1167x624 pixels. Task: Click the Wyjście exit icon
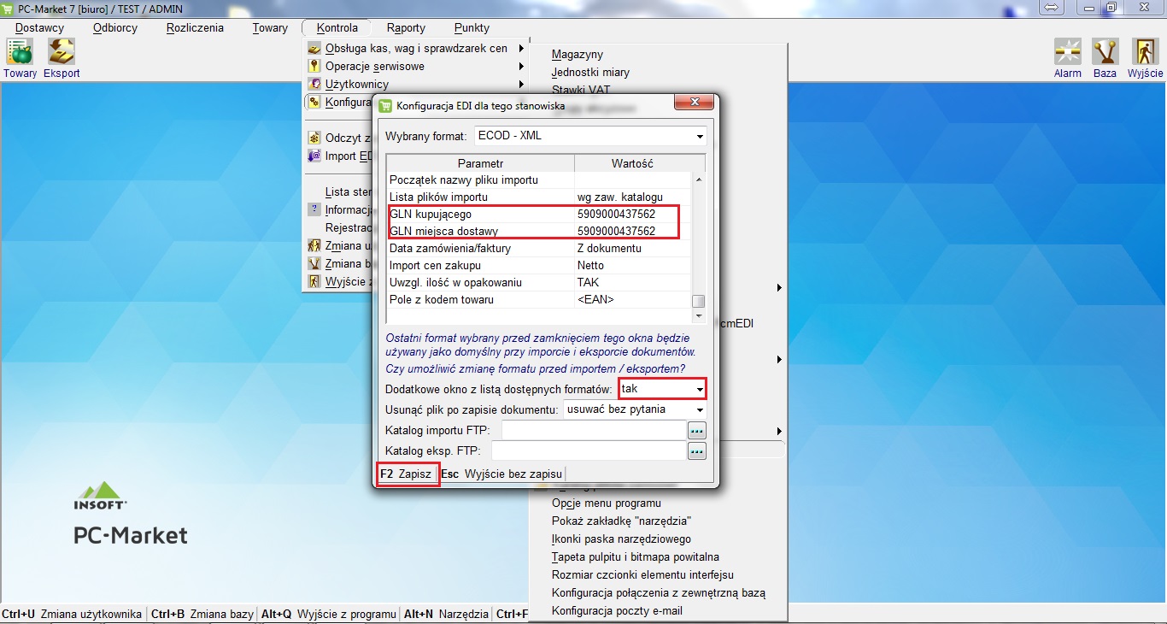pos(1145,52)
